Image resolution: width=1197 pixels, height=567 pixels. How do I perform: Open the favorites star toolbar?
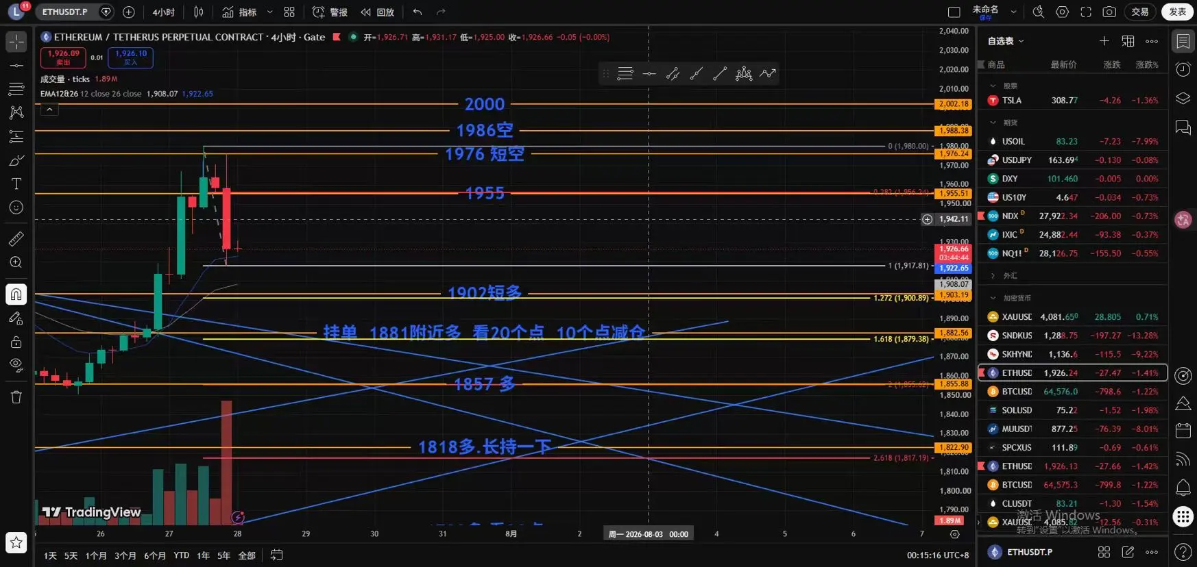click(x=16, y=542)
